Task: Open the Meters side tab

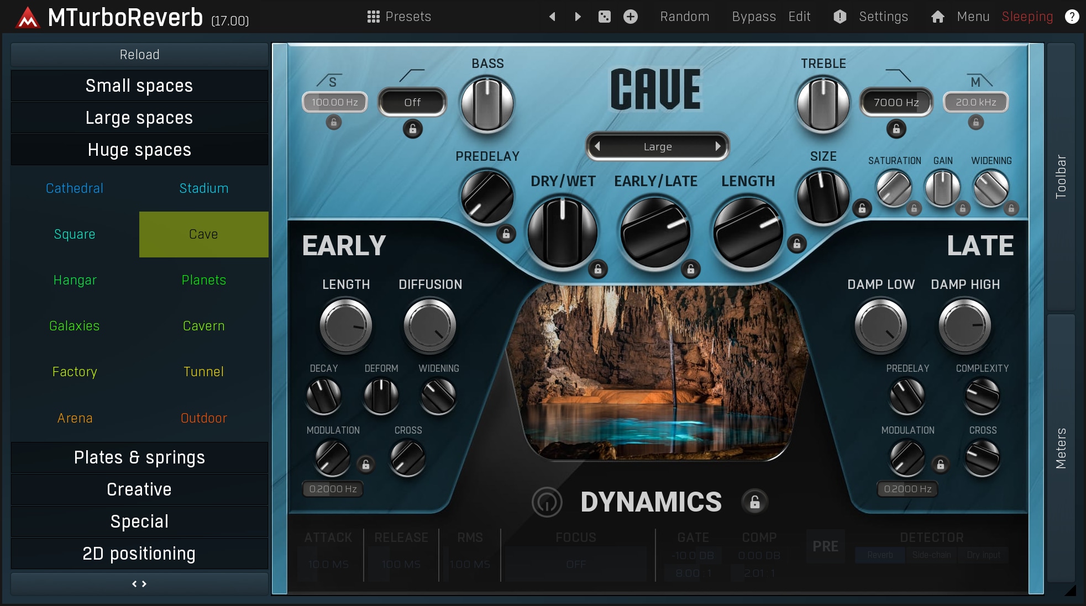Action: click(1061, 447)
